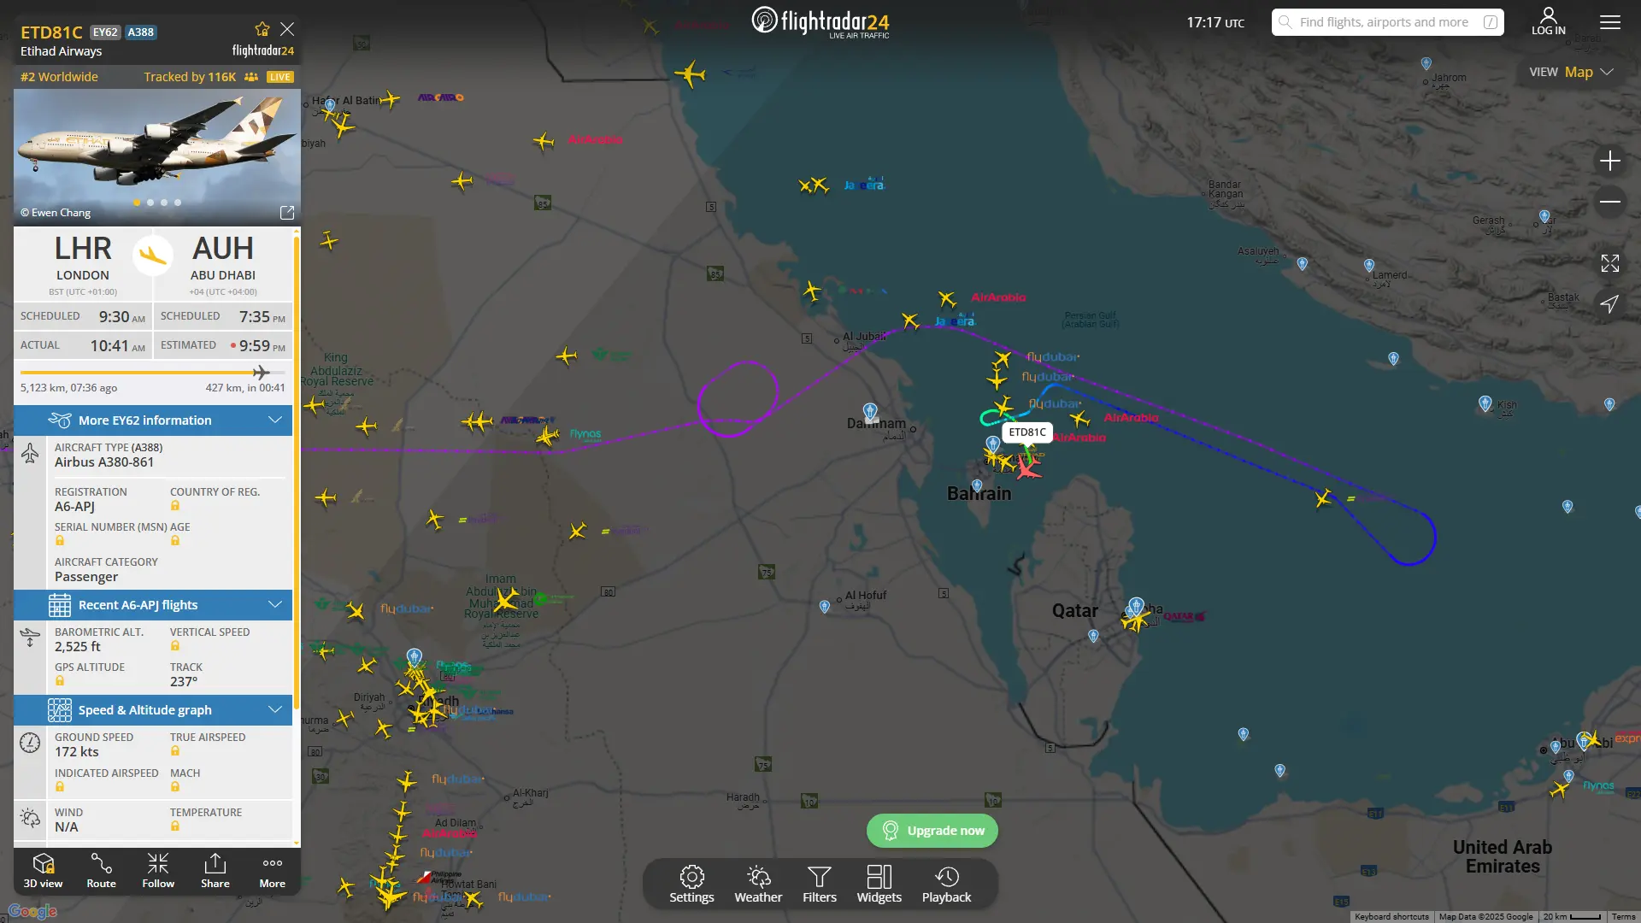Add ETD81C to favorites with star

(262, 29)
